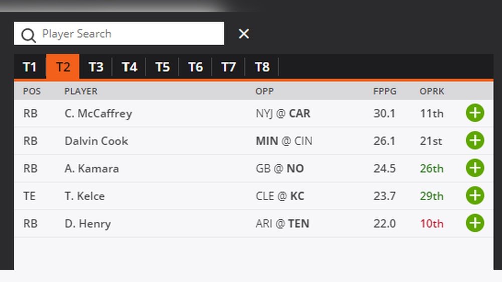Open the T3 tier tab
This screenshot has width=502, height=282.
(96, 67)
